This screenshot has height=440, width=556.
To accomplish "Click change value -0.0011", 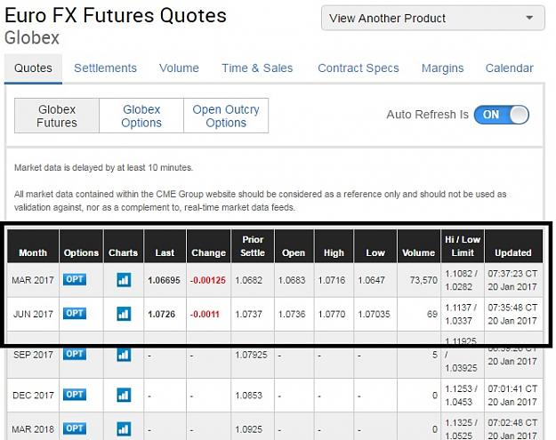I will (x=205, y=315).
